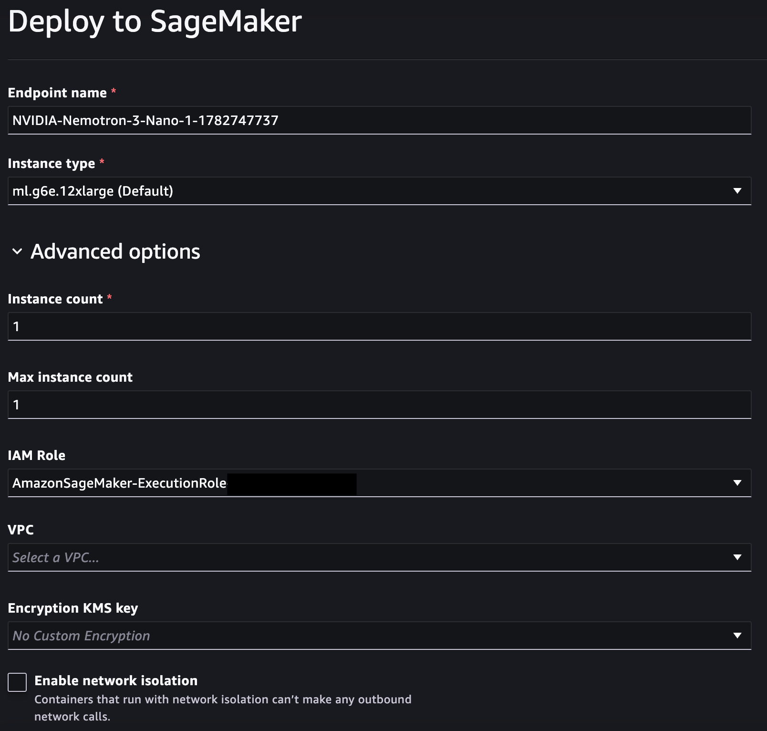Screen dimensions: 767x731
Task: Enable network isolation checkbox
Action: pyautogui.click(x=17, y=682)
